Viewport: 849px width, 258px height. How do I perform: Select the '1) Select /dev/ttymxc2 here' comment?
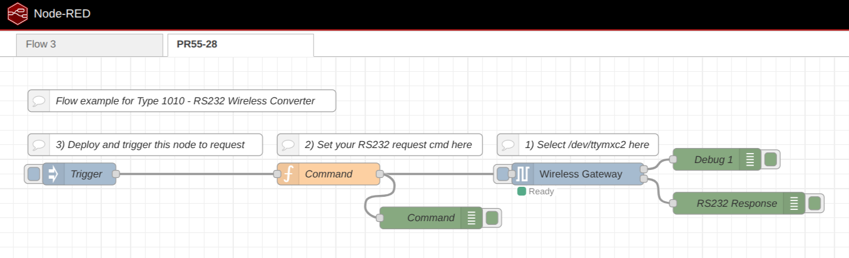[578, 144]
